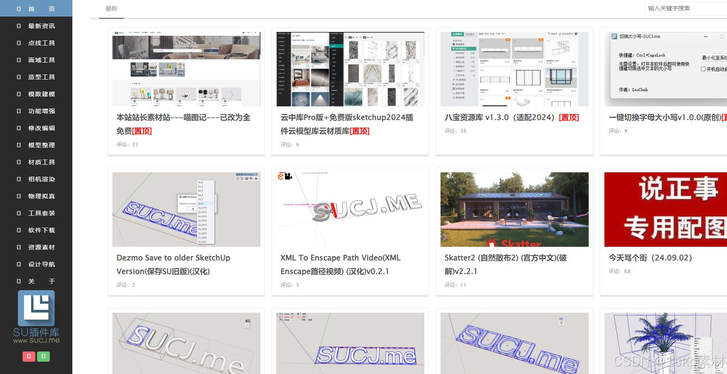Open the 今天骂个街 (24.09.02) post title
Viewport: 727px width, 374px height.
[x=650, y=258]
